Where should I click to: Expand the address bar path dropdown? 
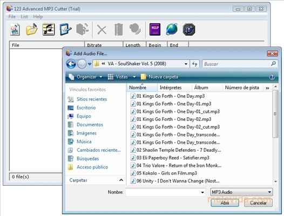[186, 64]
